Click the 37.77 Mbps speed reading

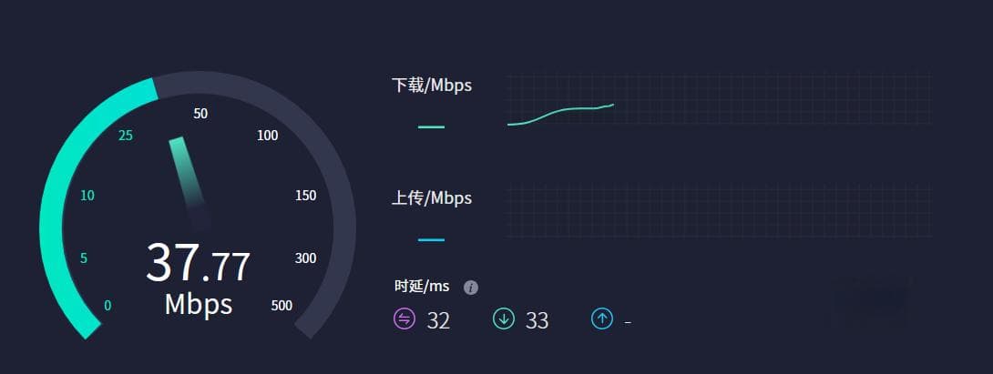tap(199, 278)
